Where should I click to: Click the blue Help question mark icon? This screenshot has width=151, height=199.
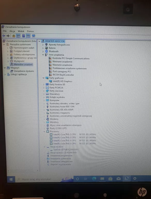click(x=24, y=36)
